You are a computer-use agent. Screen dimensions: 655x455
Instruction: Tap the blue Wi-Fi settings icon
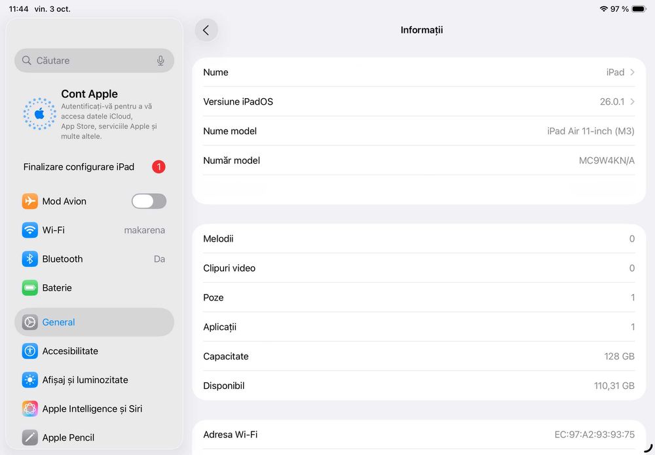tap(29, 230)
